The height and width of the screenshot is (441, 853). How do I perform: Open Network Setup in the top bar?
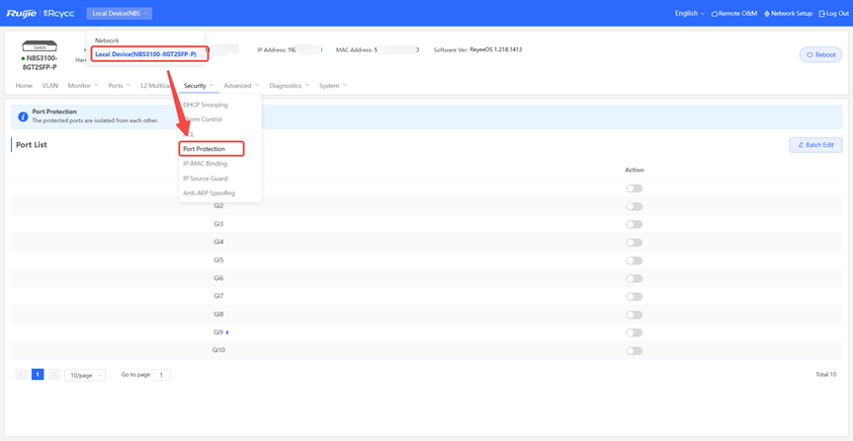(x=789, y=14)
